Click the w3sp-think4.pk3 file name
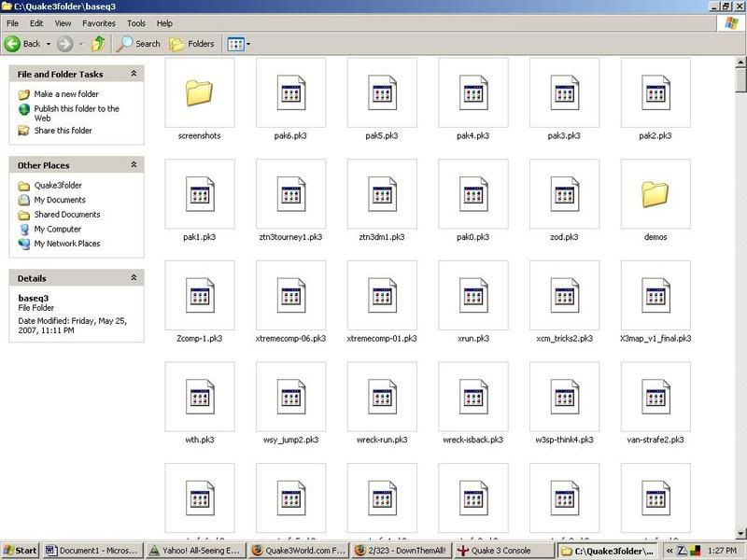Image resolution: width=747 pixels, height=560 pixels. tap(565, 440)
